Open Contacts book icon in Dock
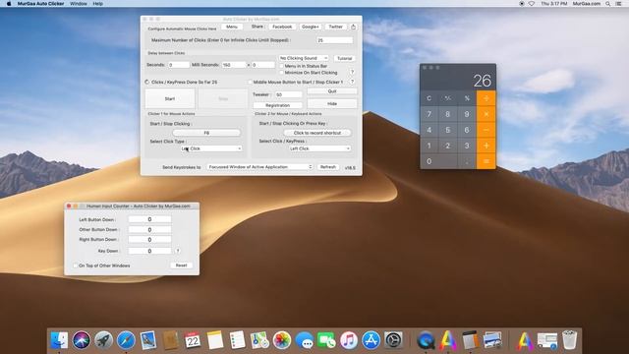 (170, 340)
